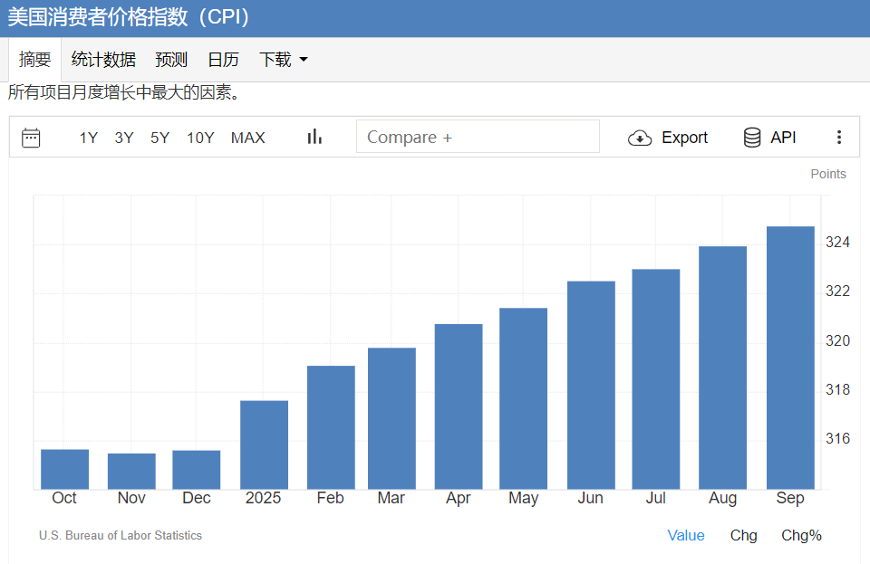Click the U.S. Bureau of Labor Statistics label

[x=121, y=535]
